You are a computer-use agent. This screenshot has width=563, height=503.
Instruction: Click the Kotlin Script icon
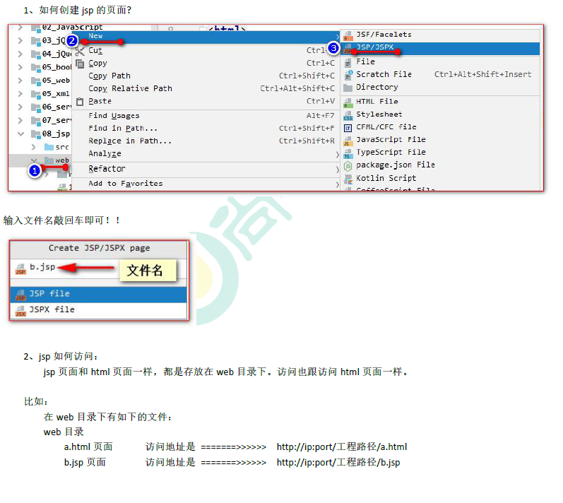pos(348,178)
